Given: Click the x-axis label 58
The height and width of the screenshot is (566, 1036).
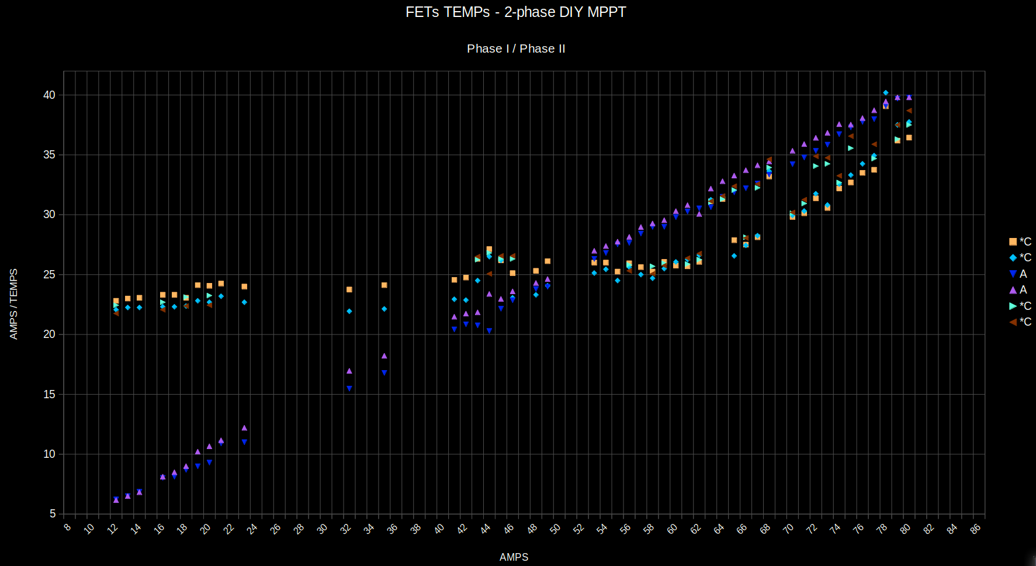Looking at the screenshot, I should point(649,529).
